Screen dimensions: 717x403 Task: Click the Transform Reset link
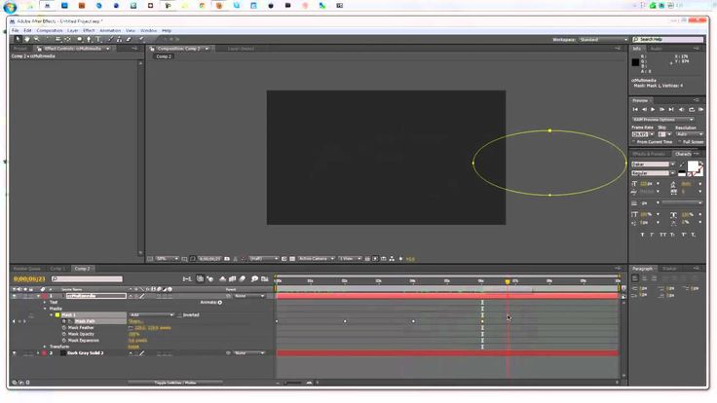133,347
